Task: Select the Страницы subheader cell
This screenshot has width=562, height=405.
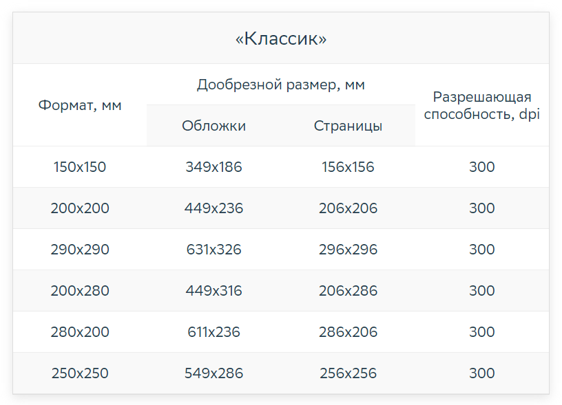Action: (348, 126)
